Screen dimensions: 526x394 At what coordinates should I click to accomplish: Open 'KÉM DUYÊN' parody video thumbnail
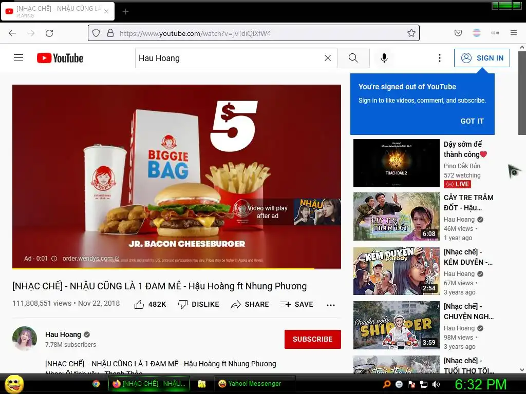[396, 271]
